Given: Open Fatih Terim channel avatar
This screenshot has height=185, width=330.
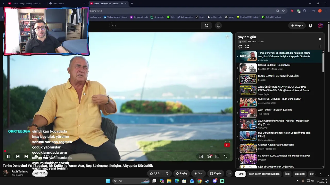Looking at the screenshot, I should [x=6, y=173].
